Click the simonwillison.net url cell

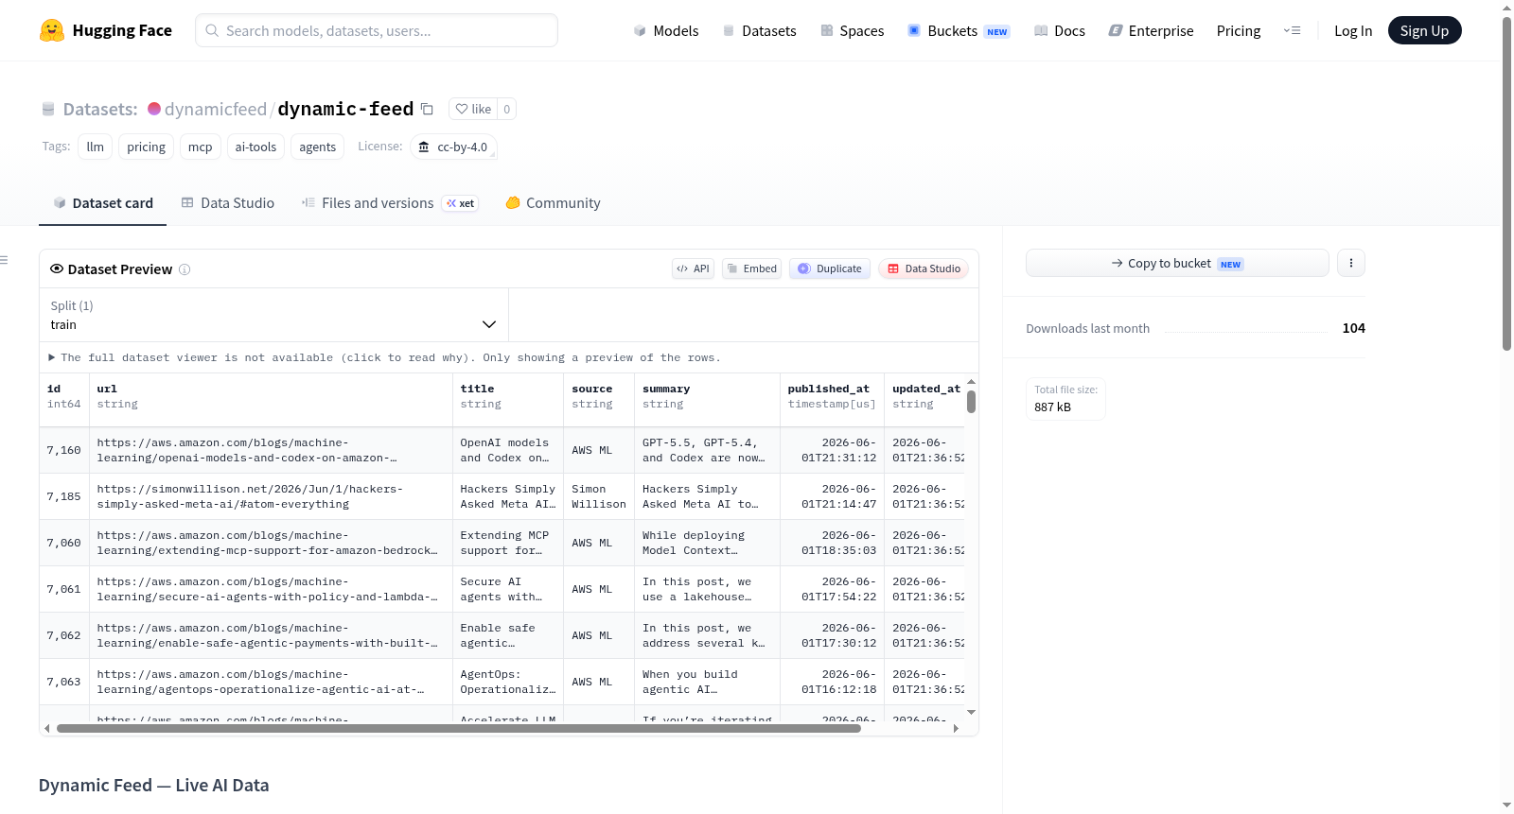pos(271,496)
